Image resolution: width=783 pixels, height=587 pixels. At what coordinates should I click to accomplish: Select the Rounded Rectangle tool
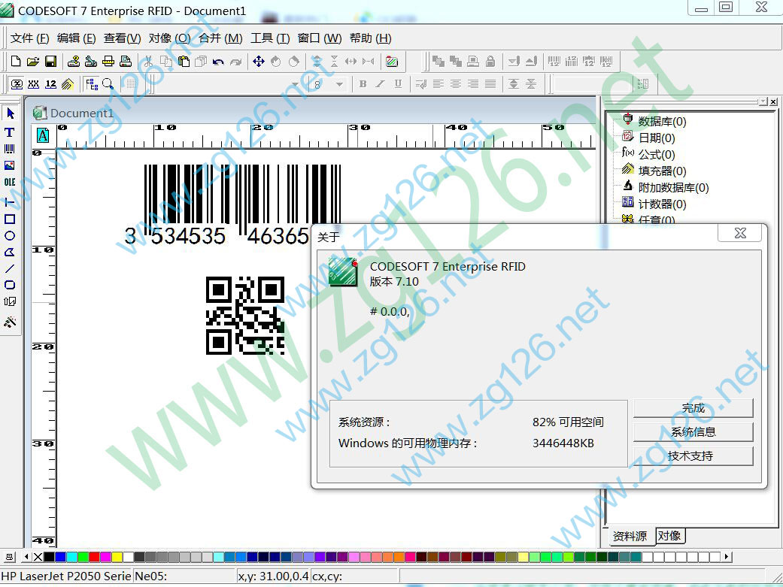tap(10, 285)
